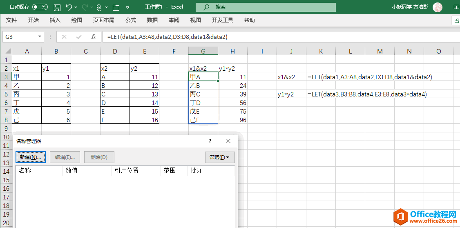Switch to the 插入 tab
This screenshot has width=460, height=228.
(55, 20)
